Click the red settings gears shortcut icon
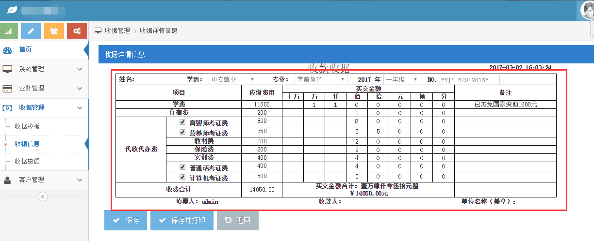Image resolution: width=594 pixels, height=241 pixels. 77,31
